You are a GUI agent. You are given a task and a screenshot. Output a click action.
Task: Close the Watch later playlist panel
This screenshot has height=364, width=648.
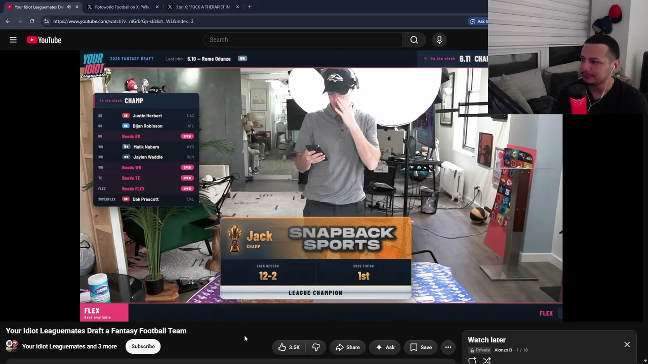click(x=627, y=345)
